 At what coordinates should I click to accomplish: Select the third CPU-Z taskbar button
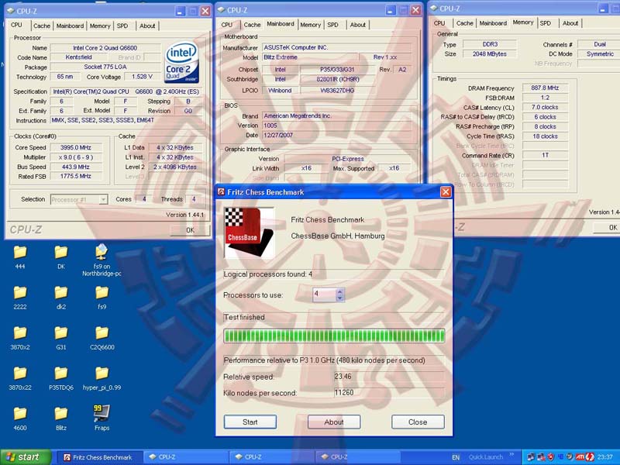pyautogui.click(x=356, y=457)
